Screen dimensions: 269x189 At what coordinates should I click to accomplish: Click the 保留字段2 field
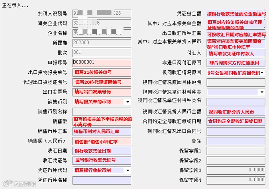(x=236, y=161)
